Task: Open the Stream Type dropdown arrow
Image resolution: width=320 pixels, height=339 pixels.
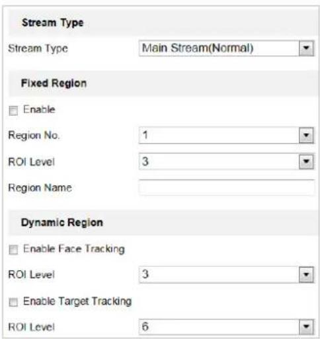Action: [306, 48]
